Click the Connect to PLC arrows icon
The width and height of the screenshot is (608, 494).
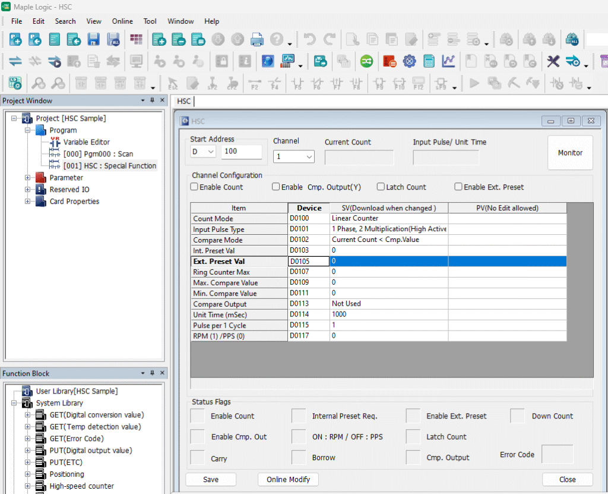(x=15, y=61)
